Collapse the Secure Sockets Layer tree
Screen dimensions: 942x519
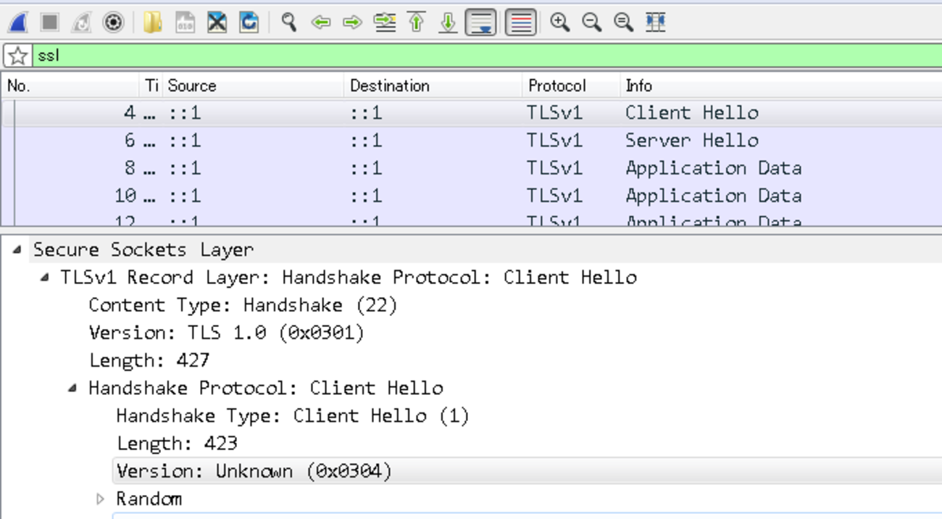click(17, 249)
